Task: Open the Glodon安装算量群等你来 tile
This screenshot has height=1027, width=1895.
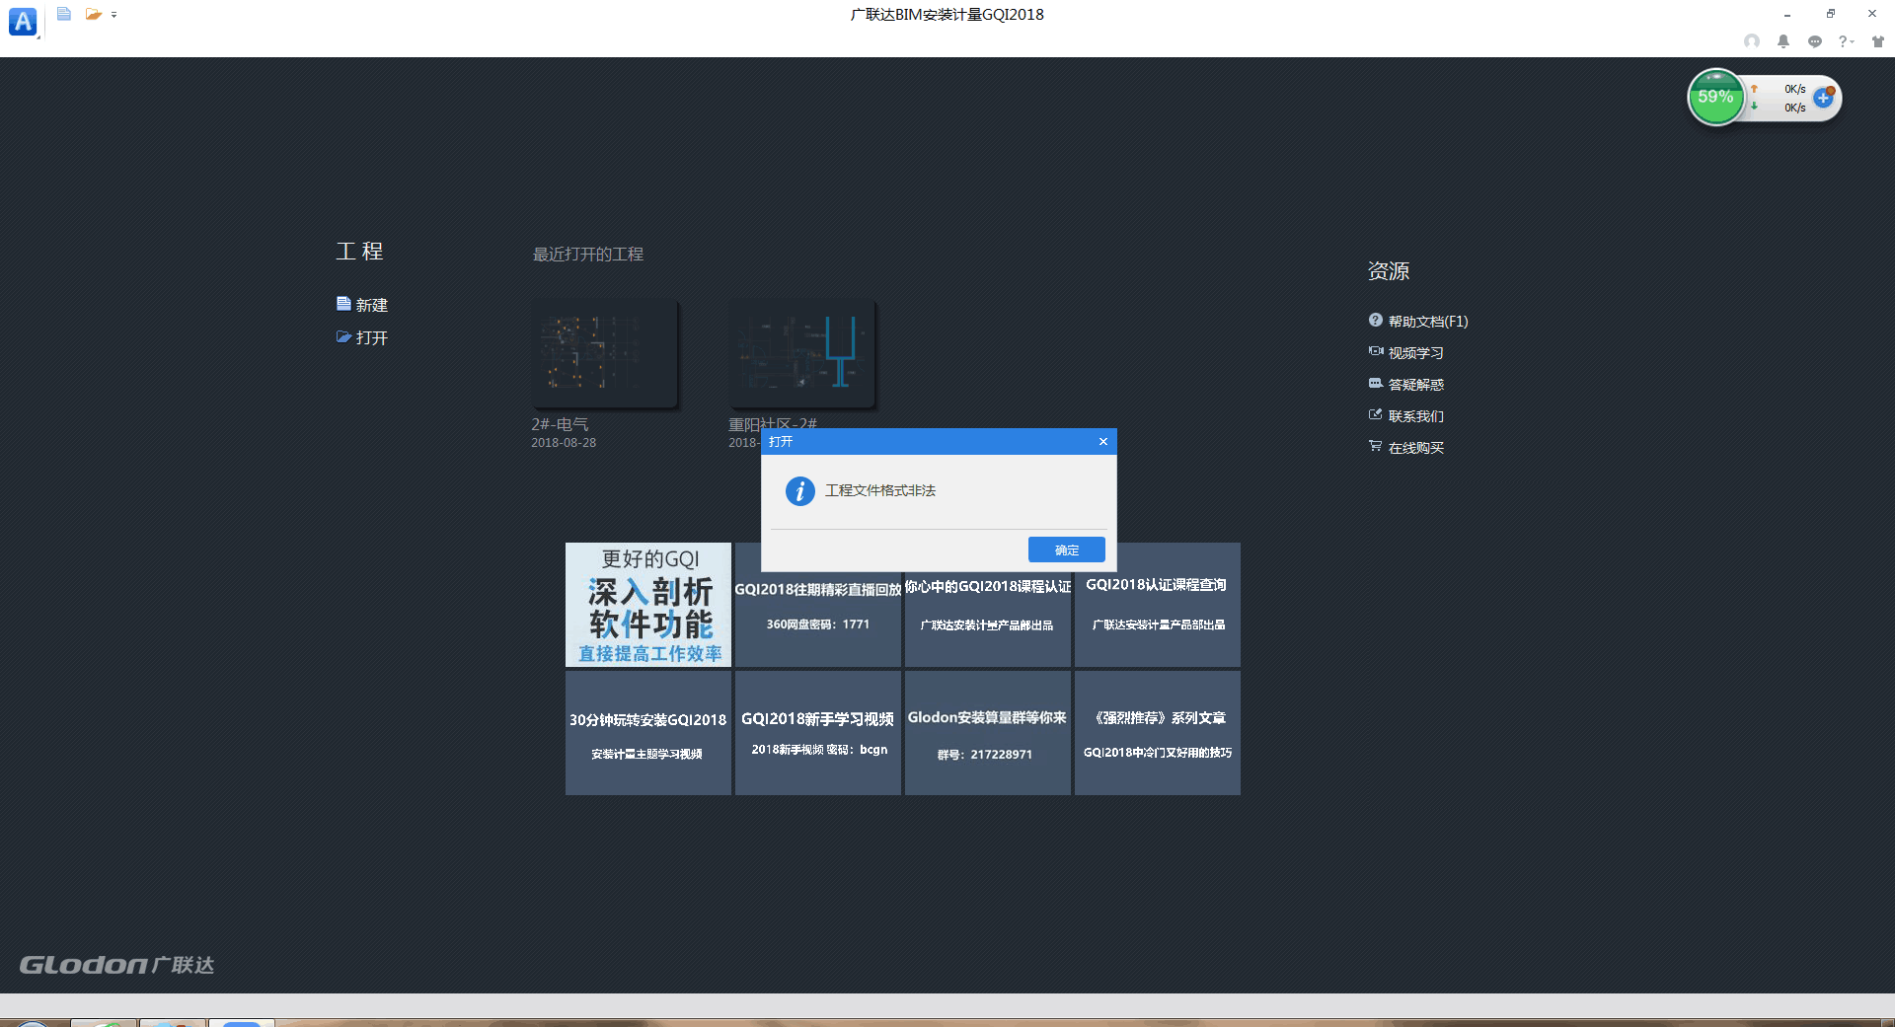Action: pyautogui.click(x=988, y=733)
